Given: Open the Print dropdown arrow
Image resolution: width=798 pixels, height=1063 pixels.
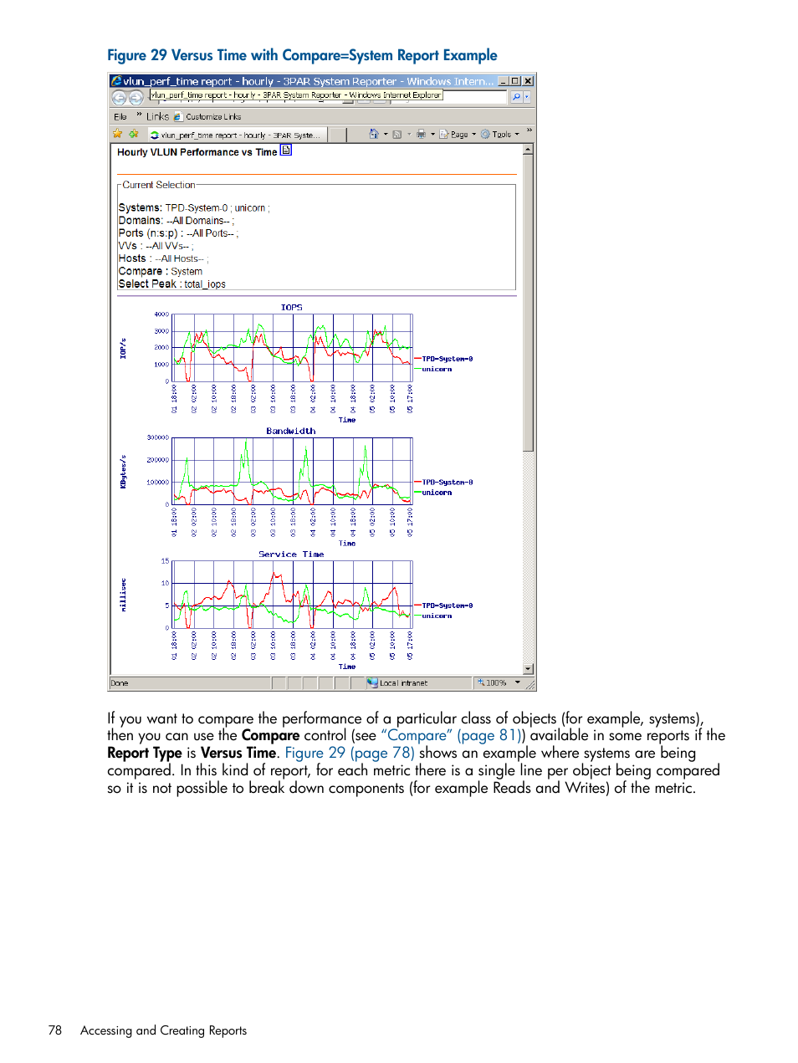Looking at the screenshot, I should (x=432, y=134).
